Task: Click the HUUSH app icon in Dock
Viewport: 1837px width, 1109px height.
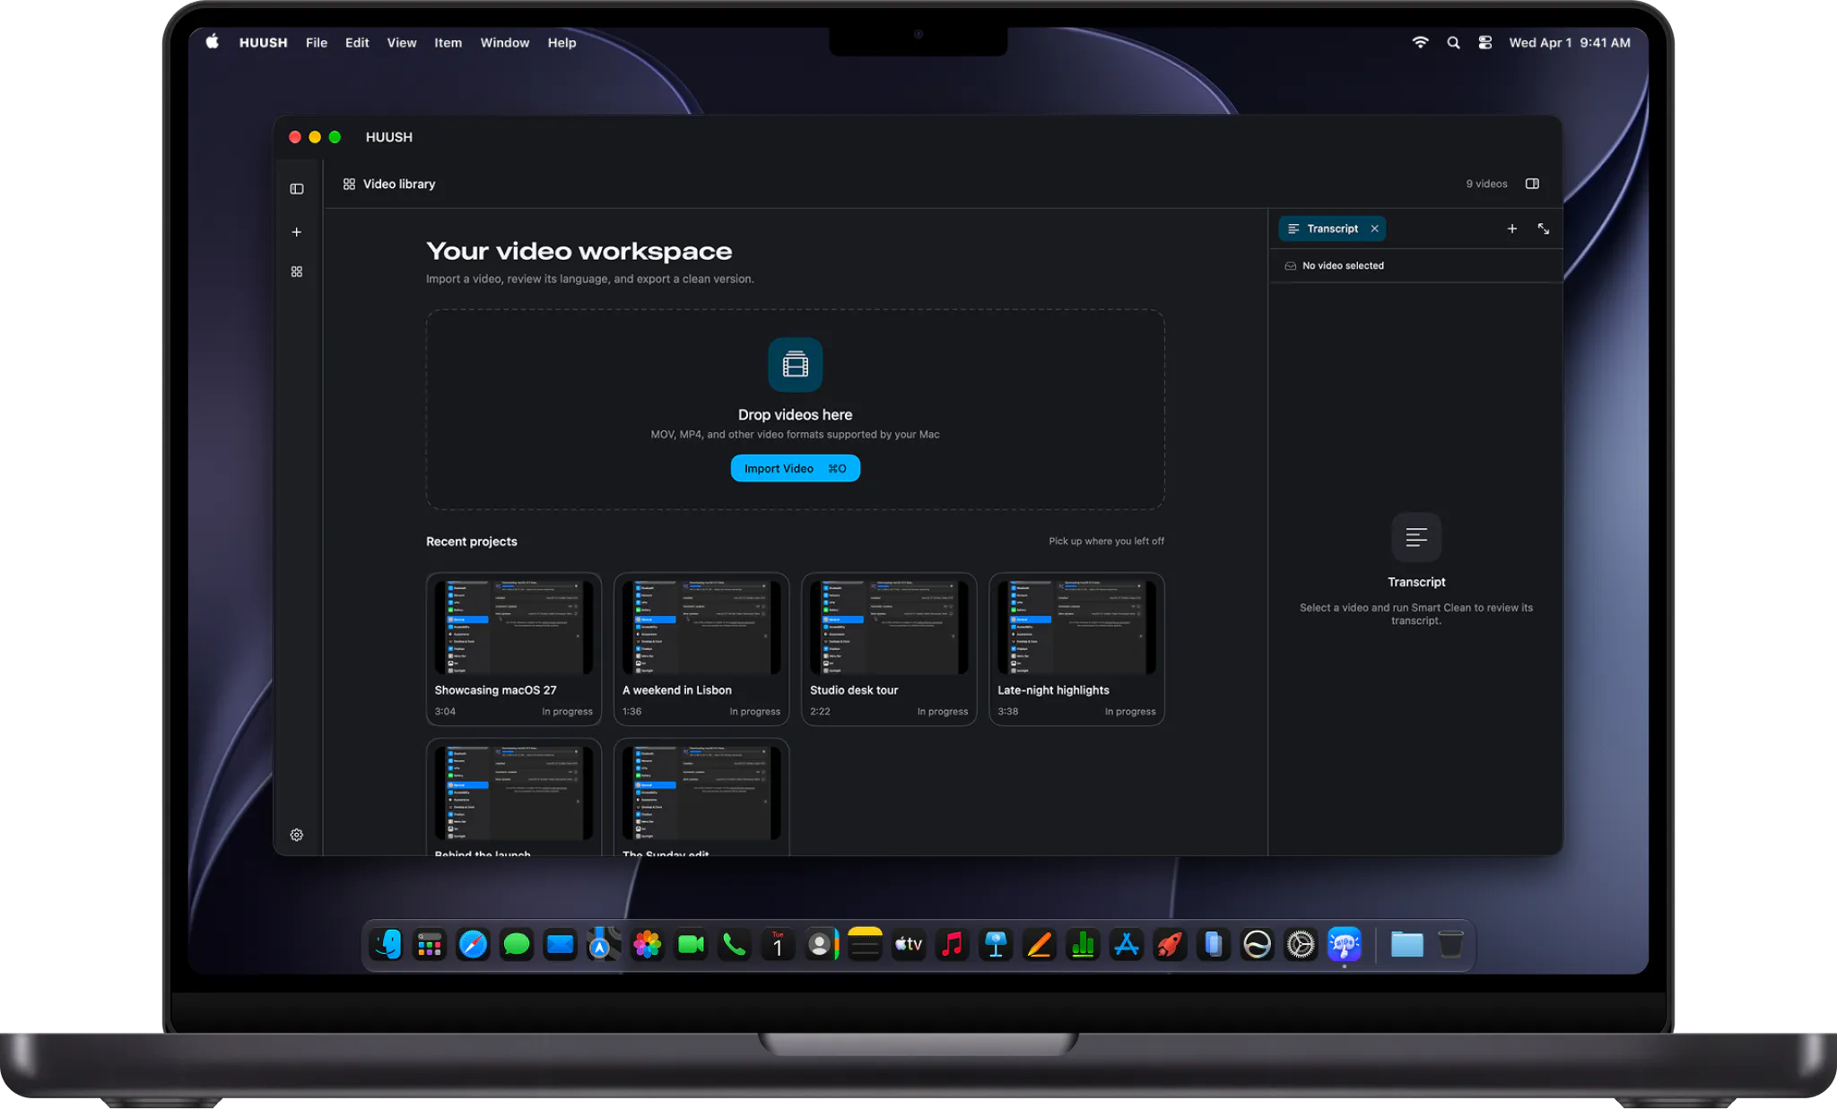Action: point(1345,944)
